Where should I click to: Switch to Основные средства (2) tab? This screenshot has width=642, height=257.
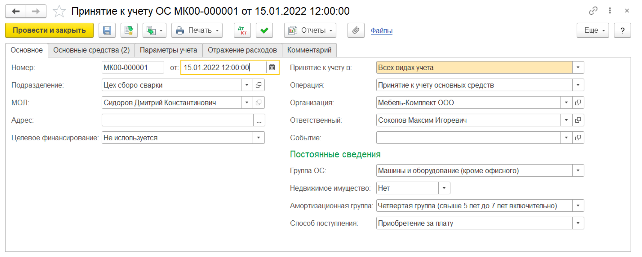pos(91,50)
